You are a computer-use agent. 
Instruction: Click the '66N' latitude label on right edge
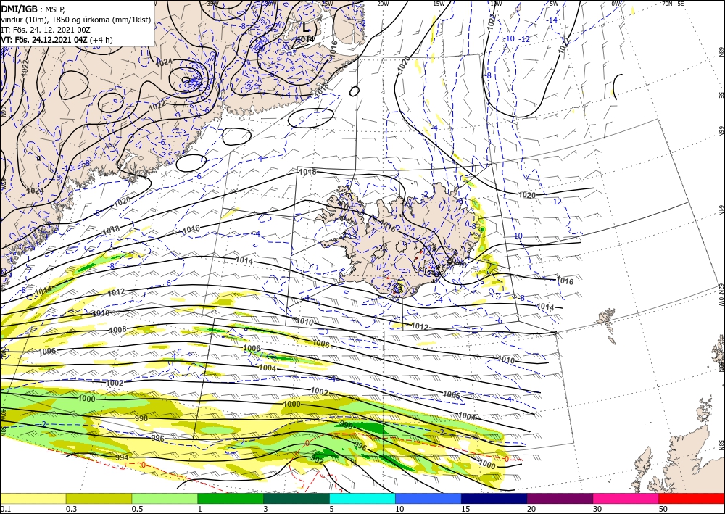pos(721,132)
